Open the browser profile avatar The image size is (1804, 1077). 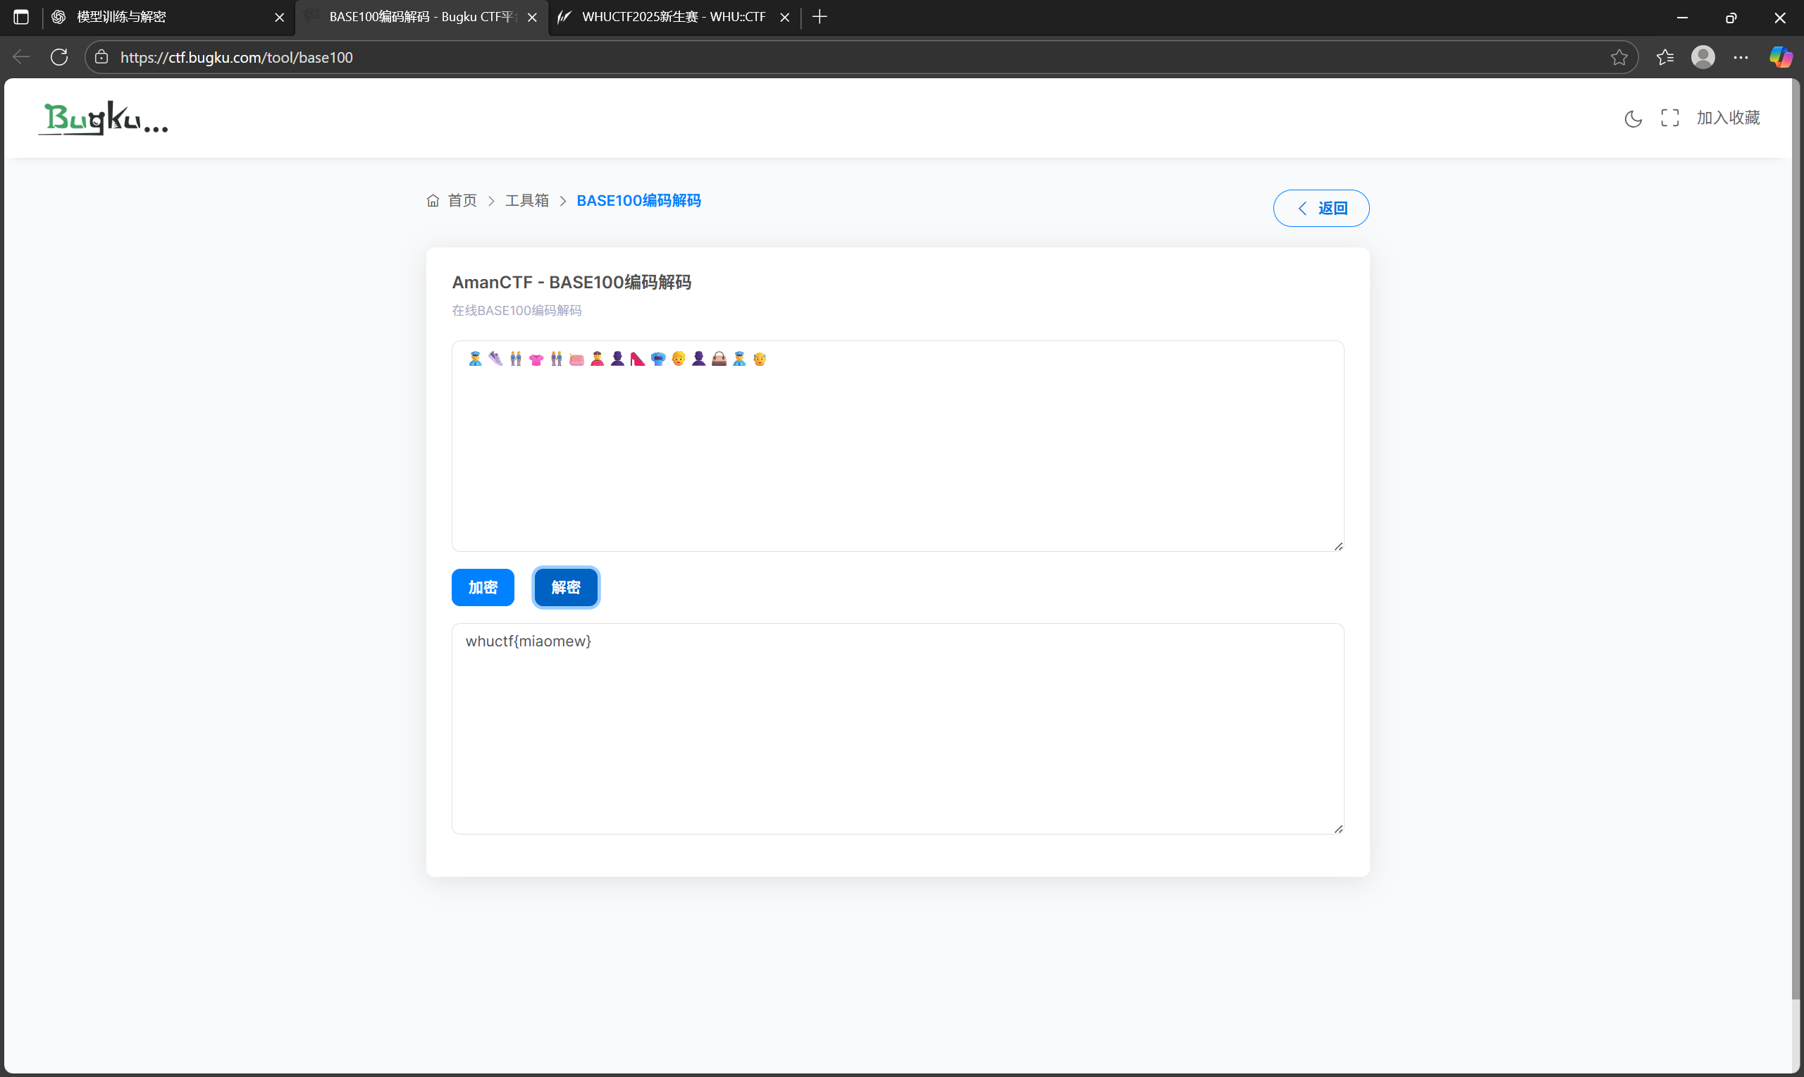pyautogui.click(x=1703, y=57)
